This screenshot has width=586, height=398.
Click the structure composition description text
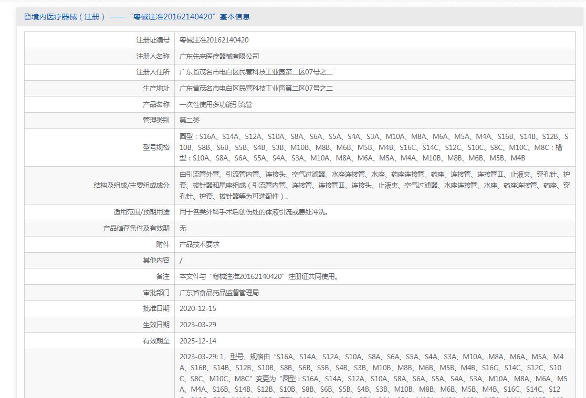coord(374,185)
